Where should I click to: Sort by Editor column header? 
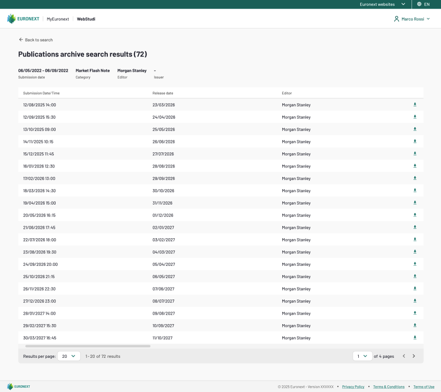pyautogui.click(x=287, y=93)
